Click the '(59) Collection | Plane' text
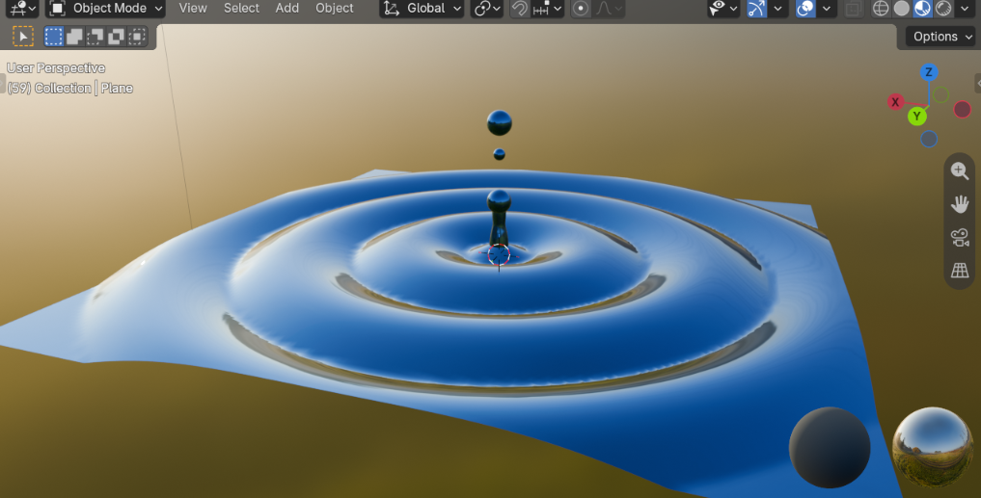 pyautogui.click(x=70, y=88)
